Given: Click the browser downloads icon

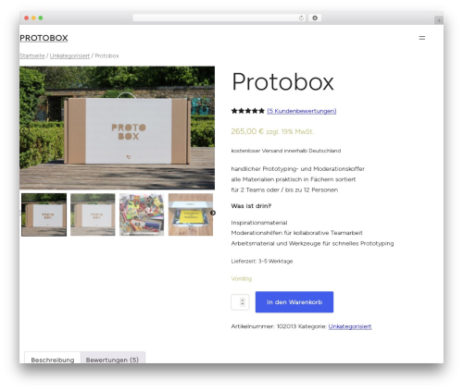Looking at the screenshot, I should click(x=315, y=18).
